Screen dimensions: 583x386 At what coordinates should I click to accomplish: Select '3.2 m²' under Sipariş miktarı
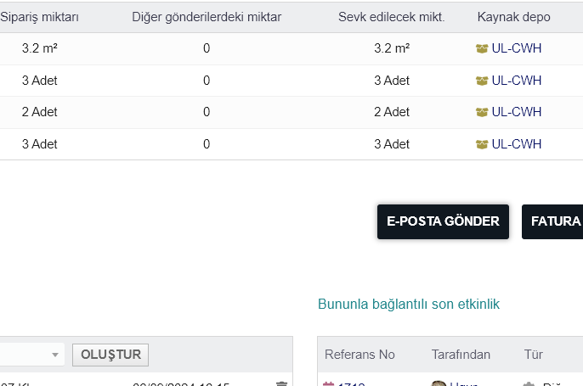tap(39, 48)
